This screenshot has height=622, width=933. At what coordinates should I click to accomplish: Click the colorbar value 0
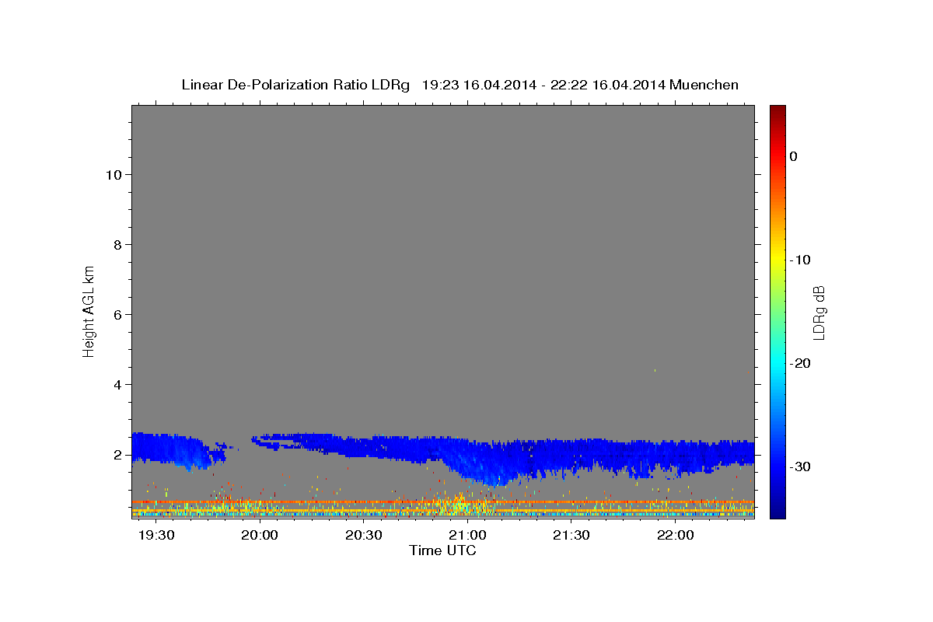click(794, 156)
